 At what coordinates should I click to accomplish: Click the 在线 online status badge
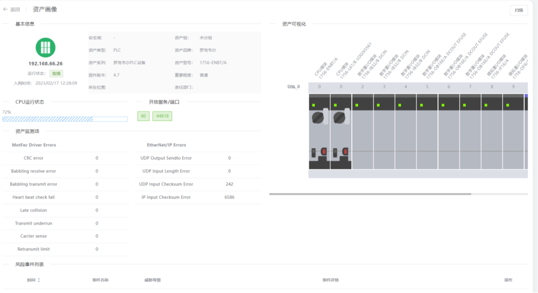(x=57, y=73)
